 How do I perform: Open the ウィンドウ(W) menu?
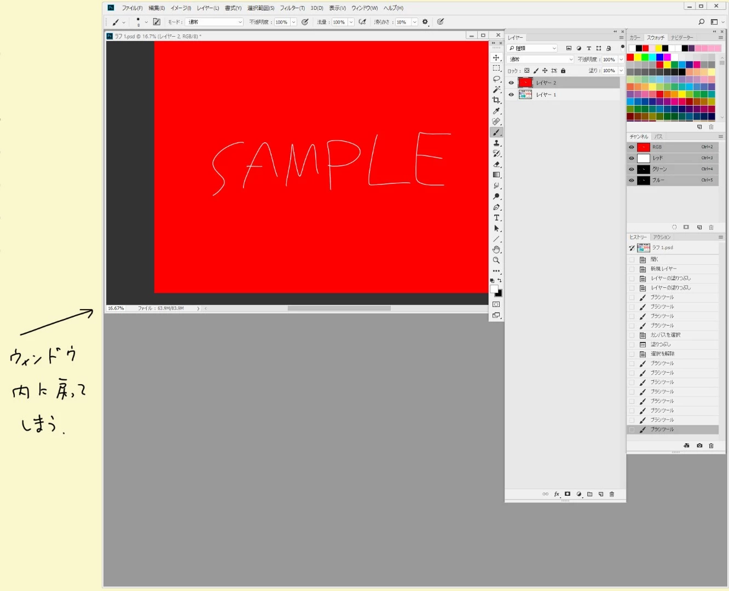(364, 8)
